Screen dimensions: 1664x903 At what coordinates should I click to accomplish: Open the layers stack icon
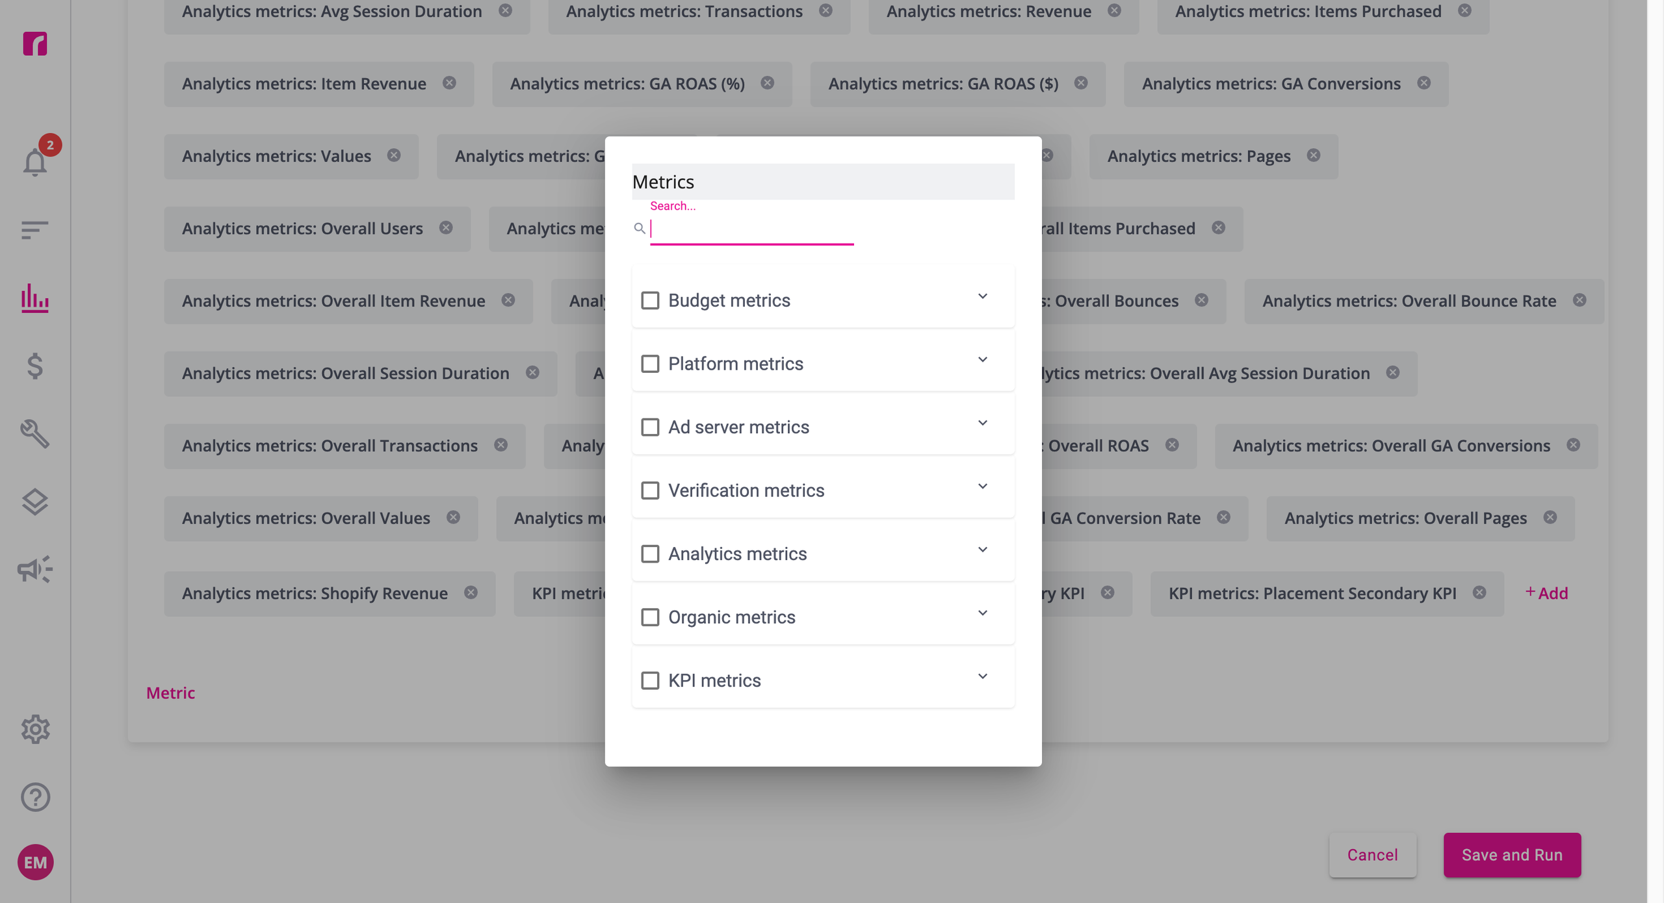click(x=35, y=502)
